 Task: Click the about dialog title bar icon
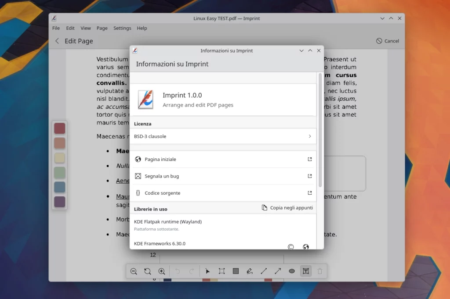[135, 50]
